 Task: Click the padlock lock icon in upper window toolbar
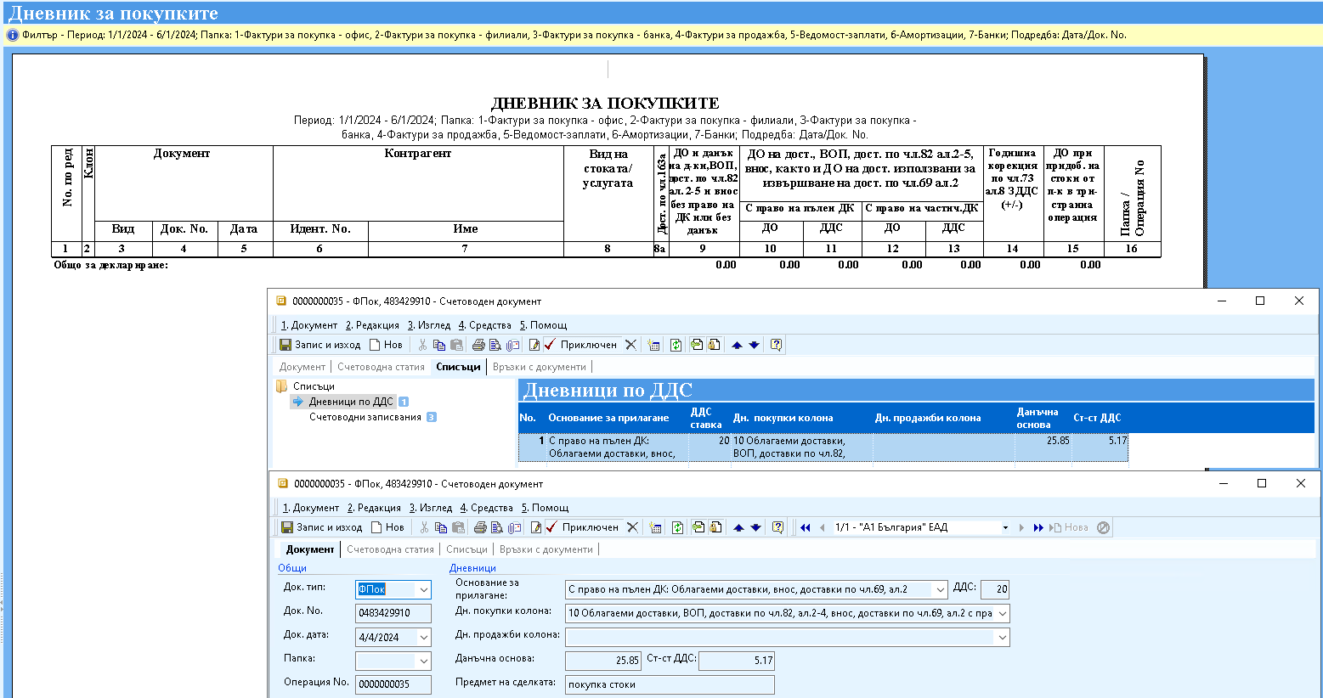tap(713, 345)
